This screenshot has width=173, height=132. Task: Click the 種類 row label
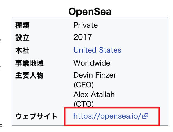click(22, 25)
